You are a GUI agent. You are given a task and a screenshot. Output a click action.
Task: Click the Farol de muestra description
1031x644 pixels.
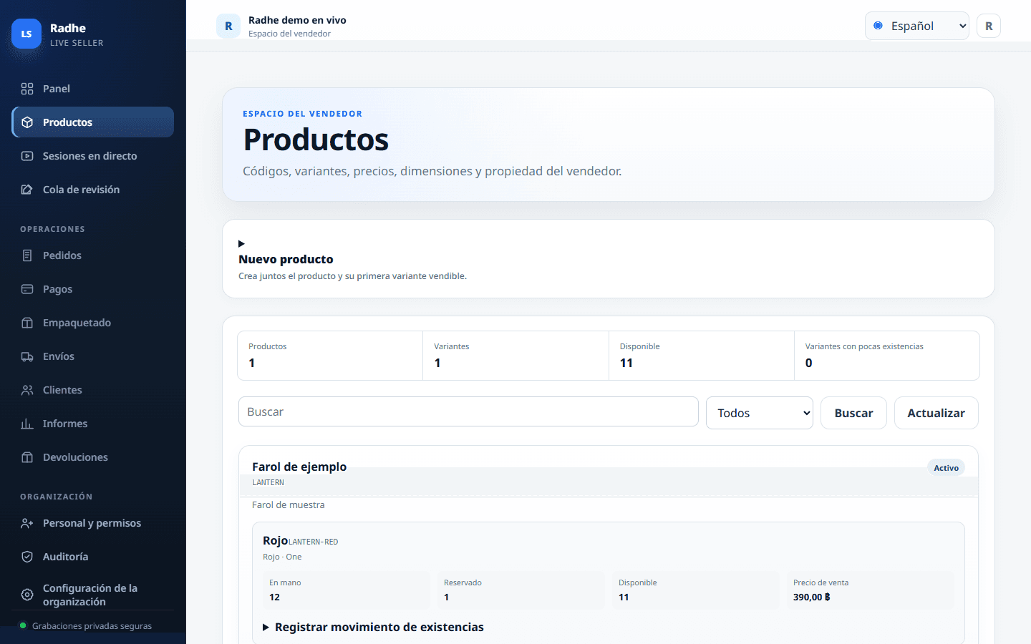click(289, 504)
